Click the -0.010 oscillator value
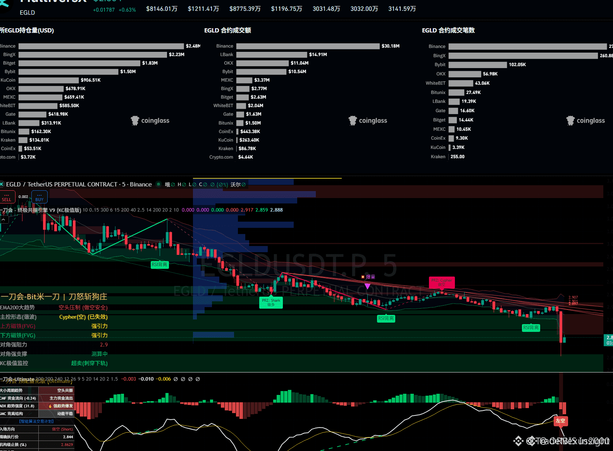 pyautogui.click(x=146, y=379)
